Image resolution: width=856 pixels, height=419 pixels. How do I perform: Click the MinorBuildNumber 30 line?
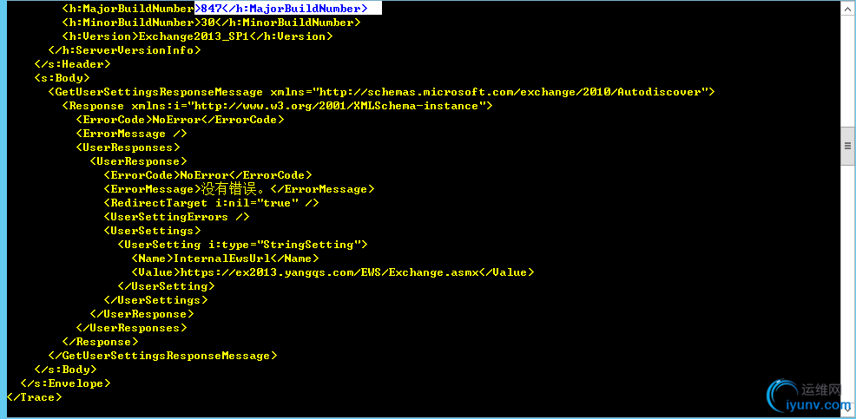[211, 23]
